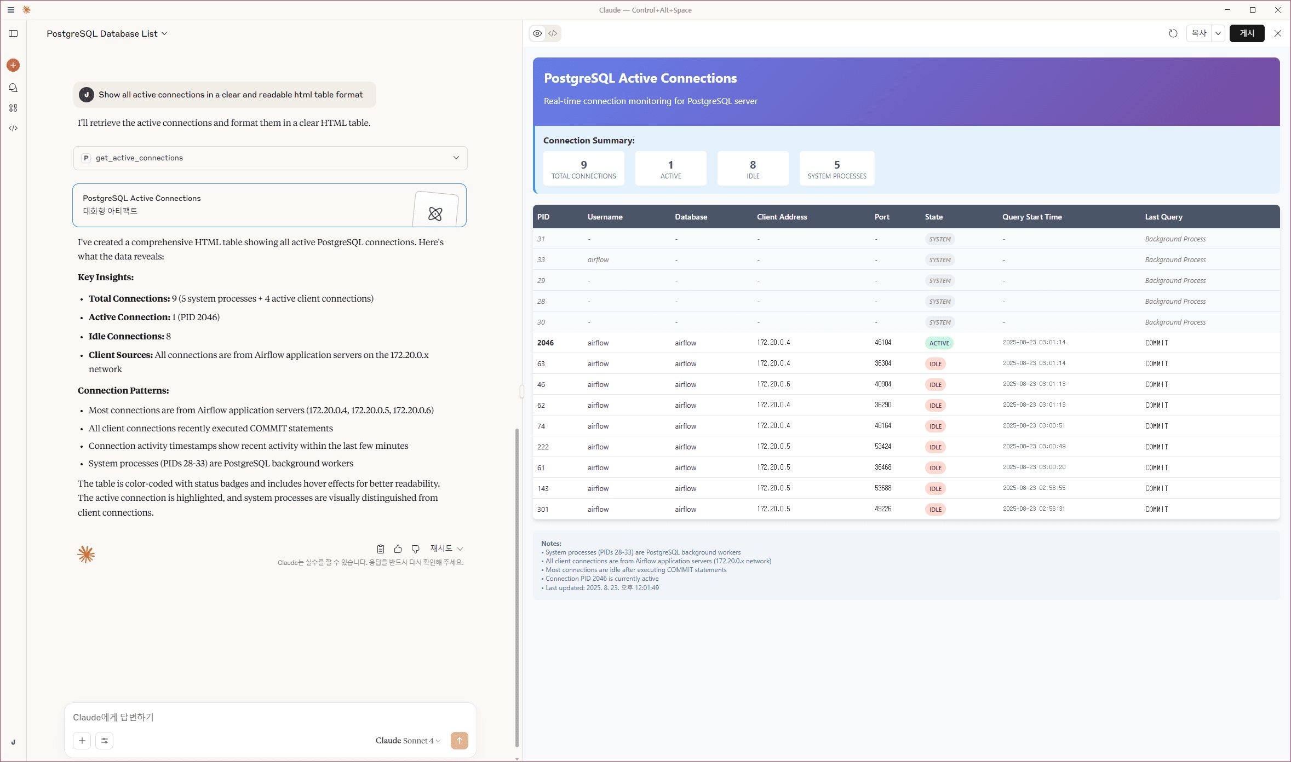Switch the artifact to code view
This screenshot has height=762, width=1291.
[553, 33]
